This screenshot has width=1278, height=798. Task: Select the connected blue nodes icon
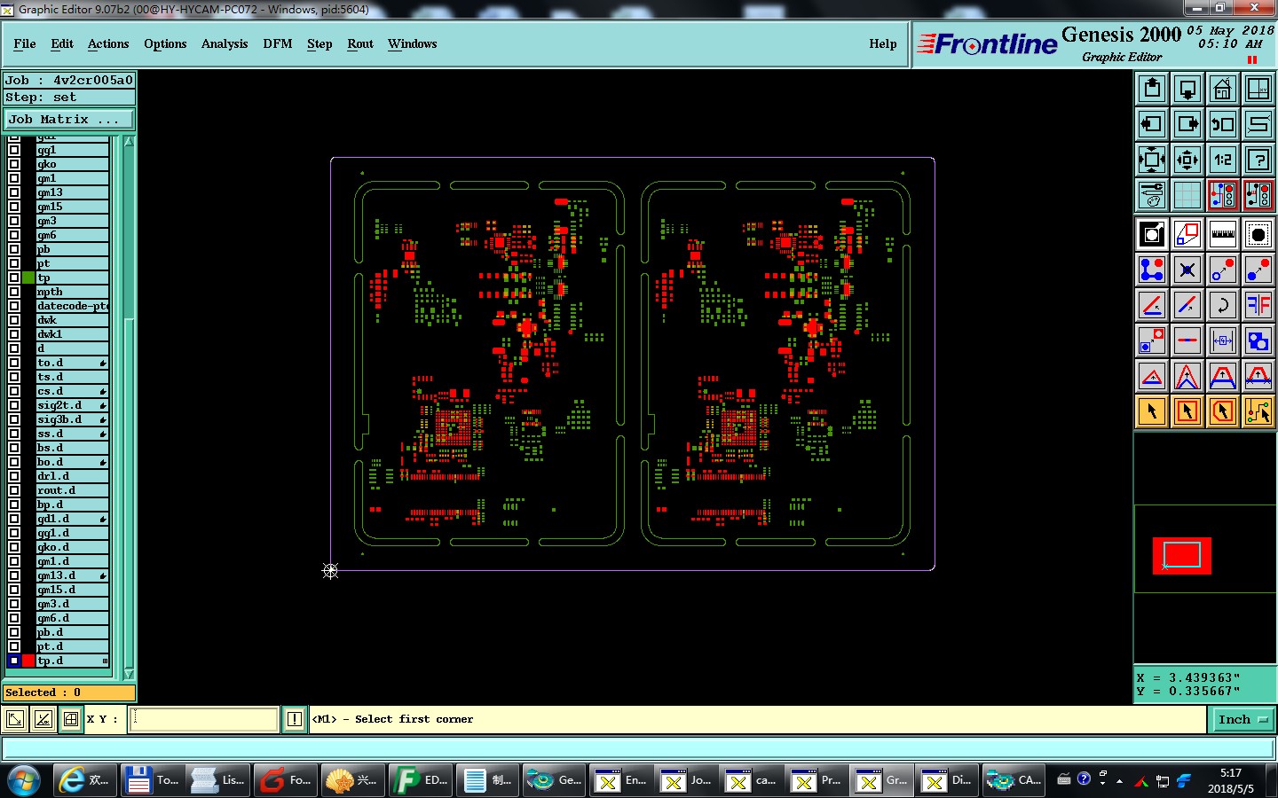point(1152,270)
